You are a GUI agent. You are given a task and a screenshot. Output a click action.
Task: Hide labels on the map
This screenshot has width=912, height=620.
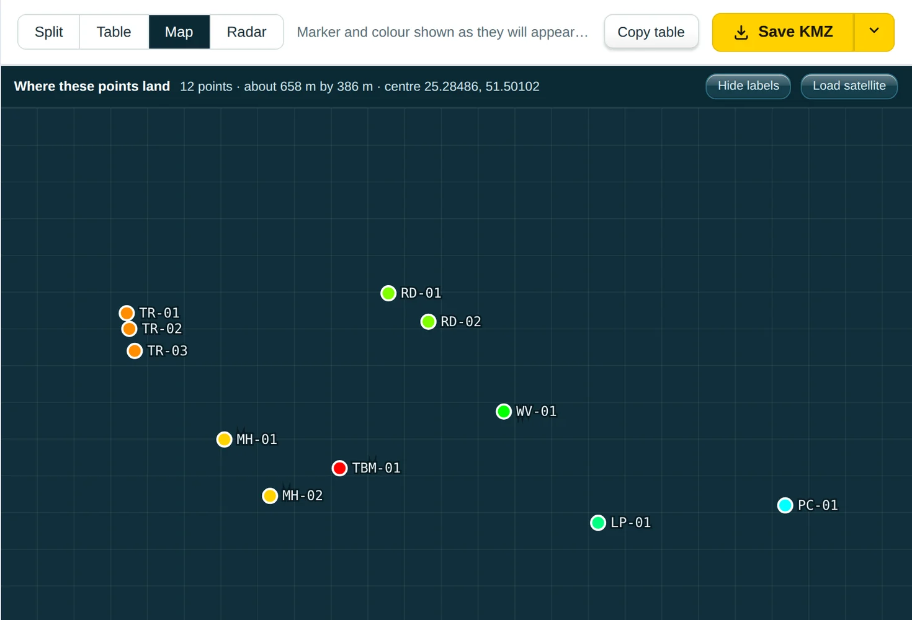[748, 86]
